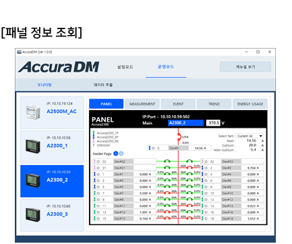Switch to Feeder Page 2 circle
This screenshot has width=292, height=244.
click(x=121, y=153)
